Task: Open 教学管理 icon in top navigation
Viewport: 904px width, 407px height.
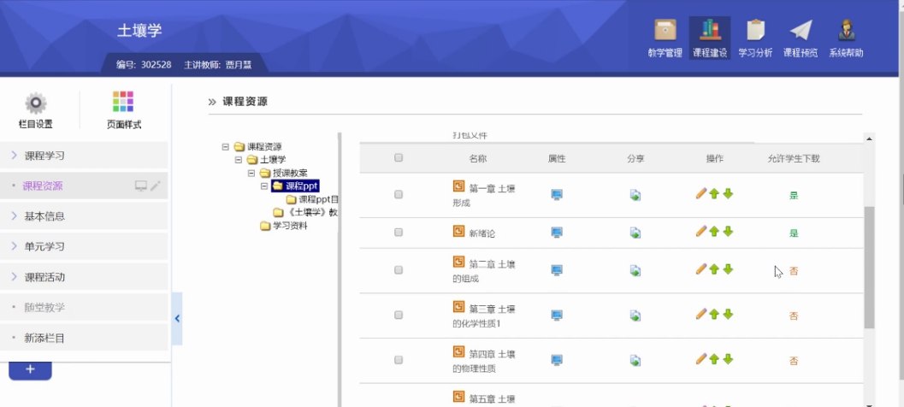Action: (665, 31)
